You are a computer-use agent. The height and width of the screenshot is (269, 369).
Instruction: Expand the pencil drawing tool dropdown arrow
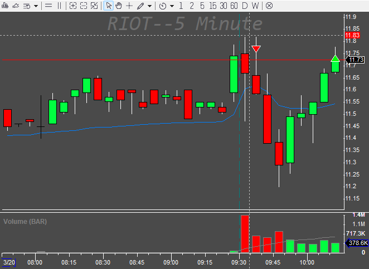click(150, 6)
